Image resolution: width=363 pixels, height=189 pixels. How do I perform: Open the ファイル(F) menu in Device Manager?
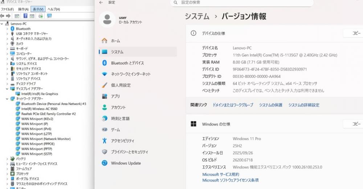pyautogui.click(x=7, y=9)
